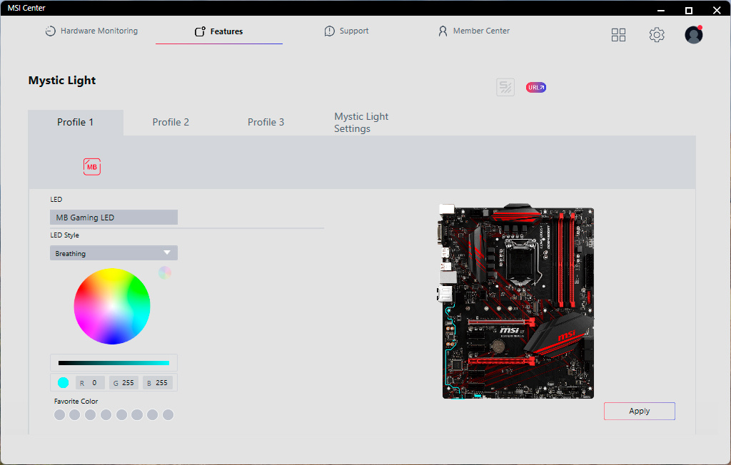Toggle rainbow mode beside the color wheel
The image size is (731, 465).
pyautogui.click(x=165, y=272)
